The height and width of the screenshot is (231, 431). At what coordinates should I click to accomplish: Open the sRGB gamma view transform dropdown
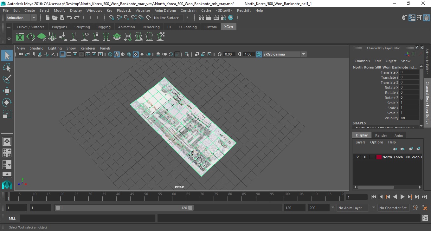coord(285,54)
